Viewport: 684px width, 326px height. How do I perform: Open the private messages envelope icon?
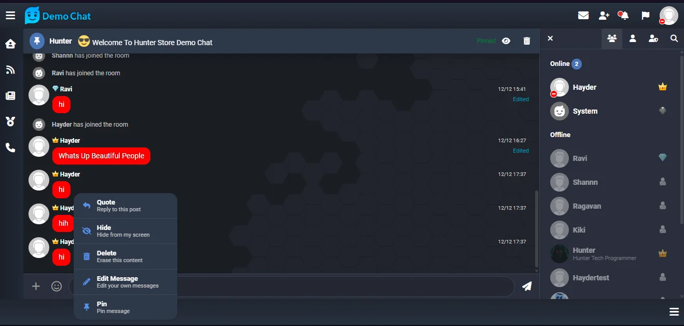pyautogui.click(x=583, y=16)
